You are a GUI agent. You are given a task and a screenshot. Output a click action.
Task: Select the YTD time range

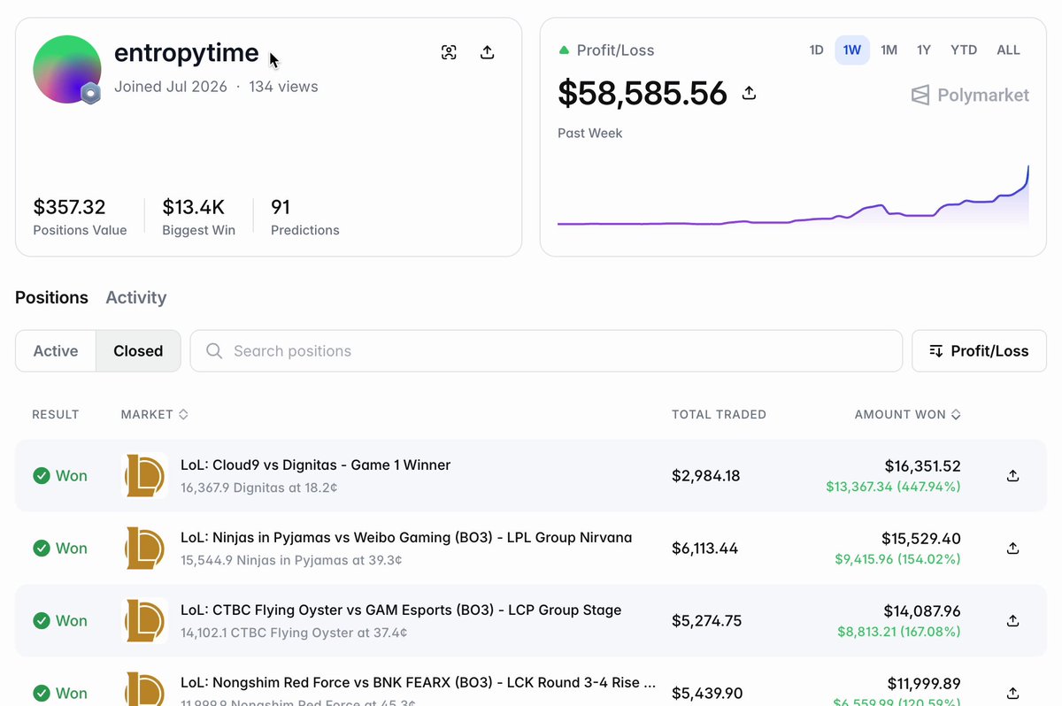(963, 50)
